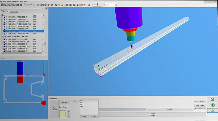Click the Distribute Equally button
The height and width of the screenshot is (121, 218).
point(153,114)
